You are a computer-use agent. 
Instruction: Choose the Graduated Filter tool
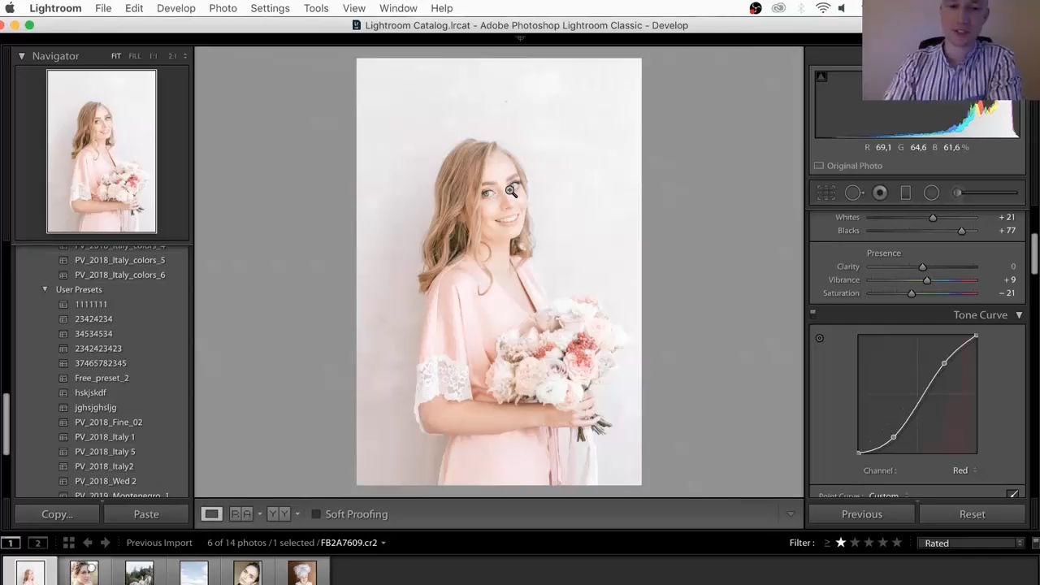tap(905, 193)
